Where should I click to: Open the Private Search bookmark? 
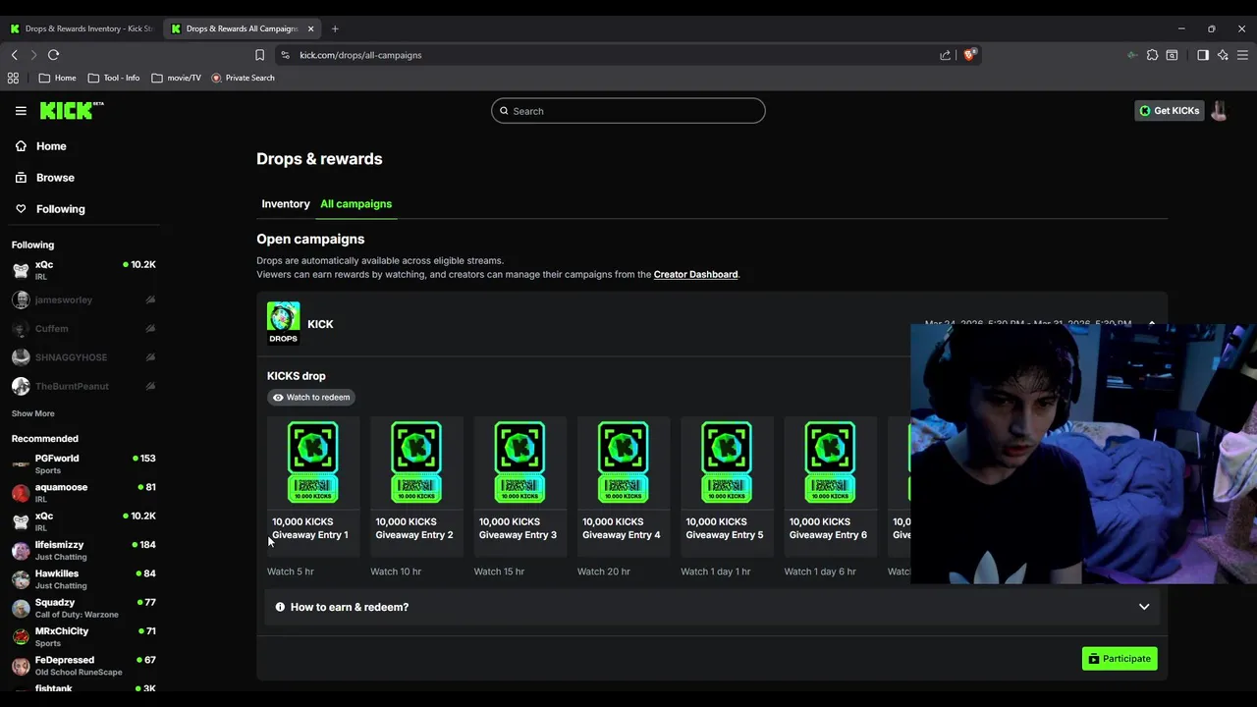click(x=243, y=78)
